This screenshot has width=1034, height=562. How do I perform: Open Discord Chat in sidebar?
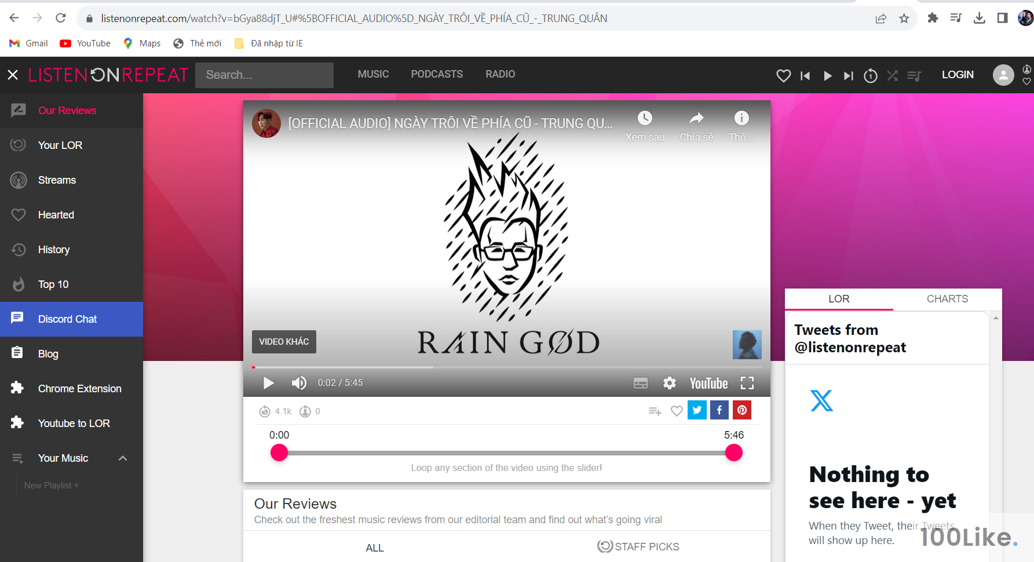(x=67, y=319)
